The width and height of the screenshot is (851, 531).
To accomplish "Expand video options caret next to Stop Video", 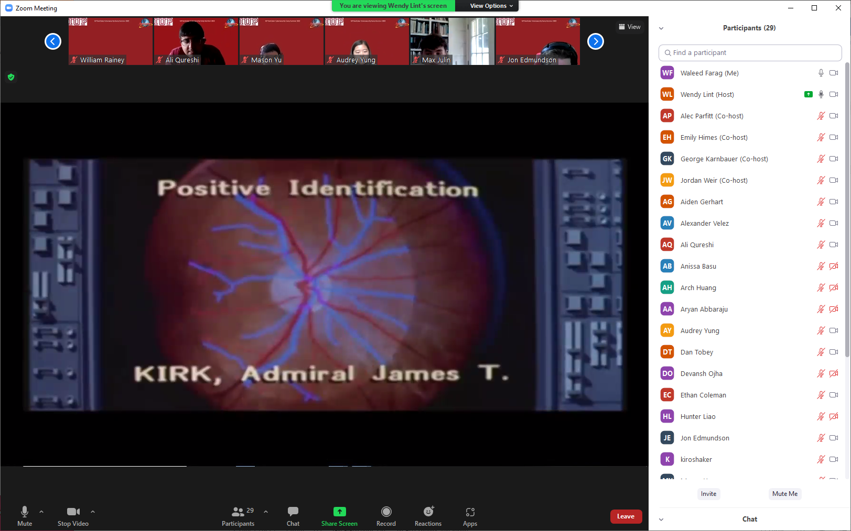I will click(x=93, y=512).
